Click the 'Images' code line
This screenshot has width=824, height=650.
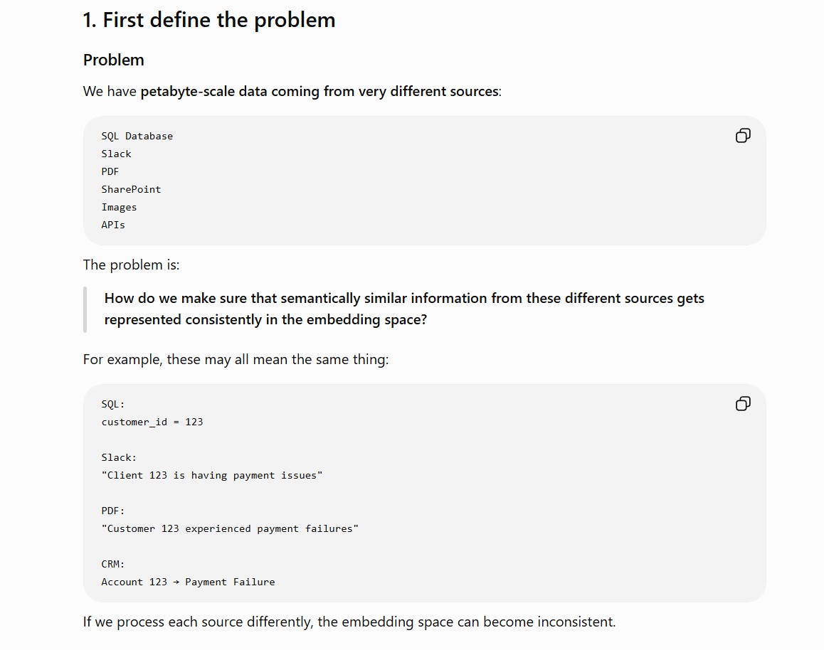119,207
